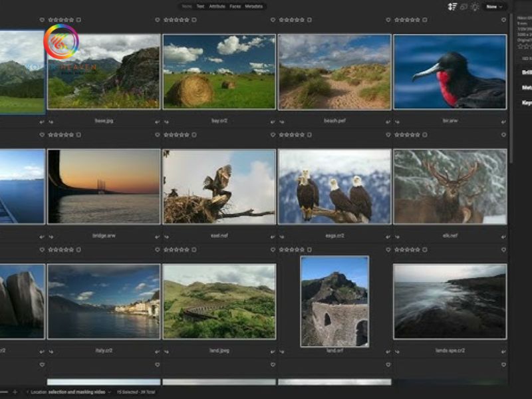Rotate the rocky coastline photo clockwise
532x399 pixels.
[503, 352]
